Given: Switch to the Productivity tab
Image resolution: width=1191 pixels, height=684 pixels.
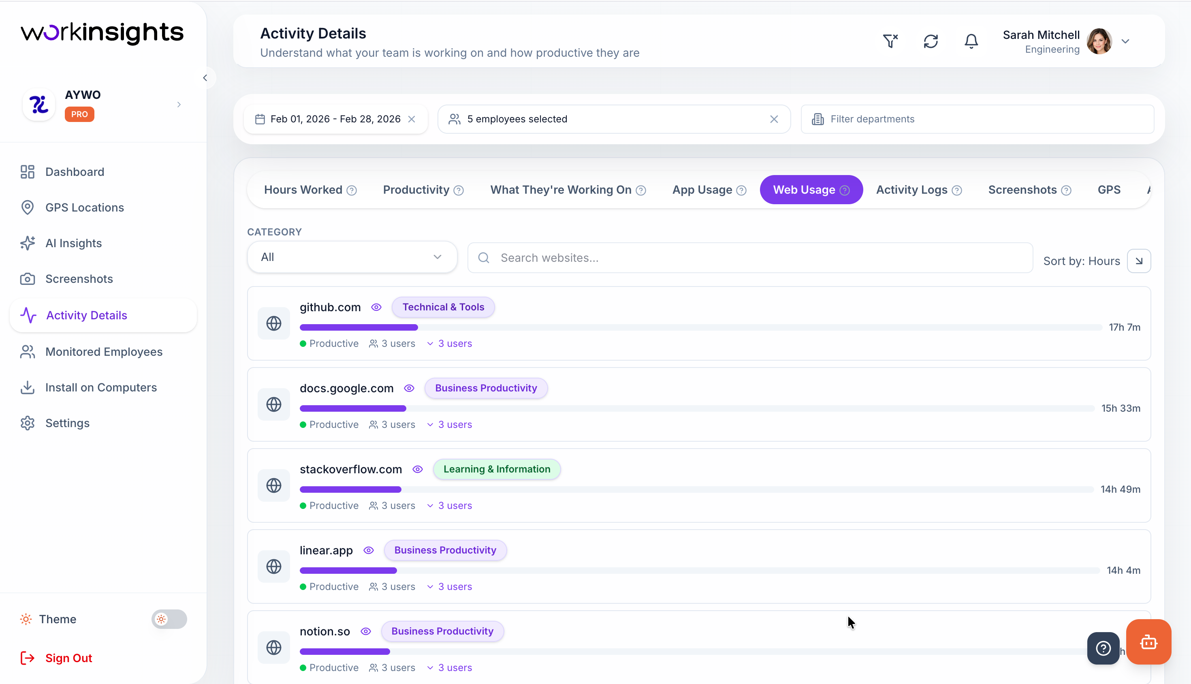Looking at the screenshot, I should 423,190.
